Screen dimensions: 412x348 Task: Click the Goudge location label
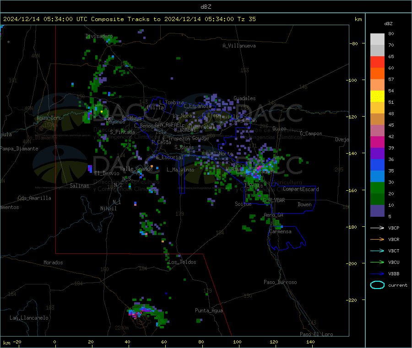tap(201, 138)
